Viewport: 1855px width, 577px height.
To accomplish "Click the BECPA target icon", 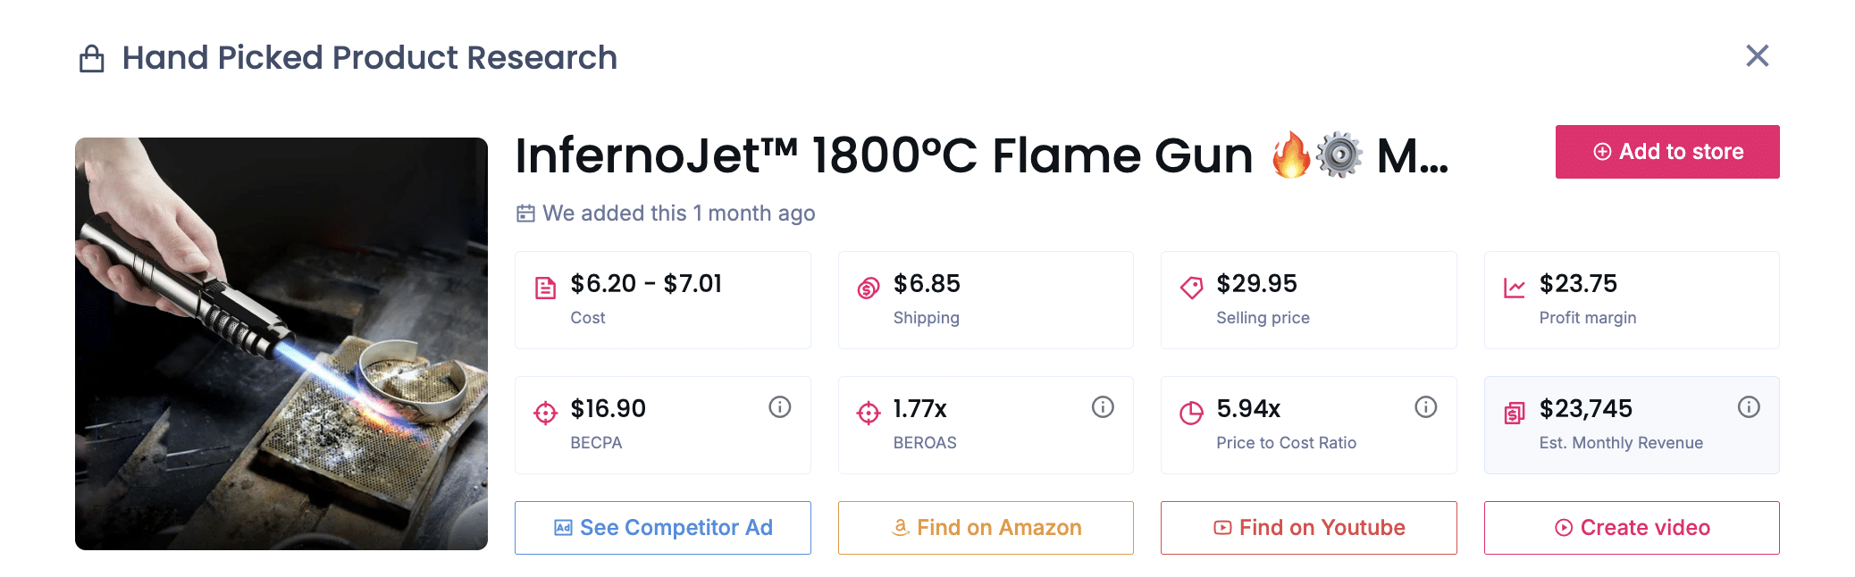I will 544,411.
